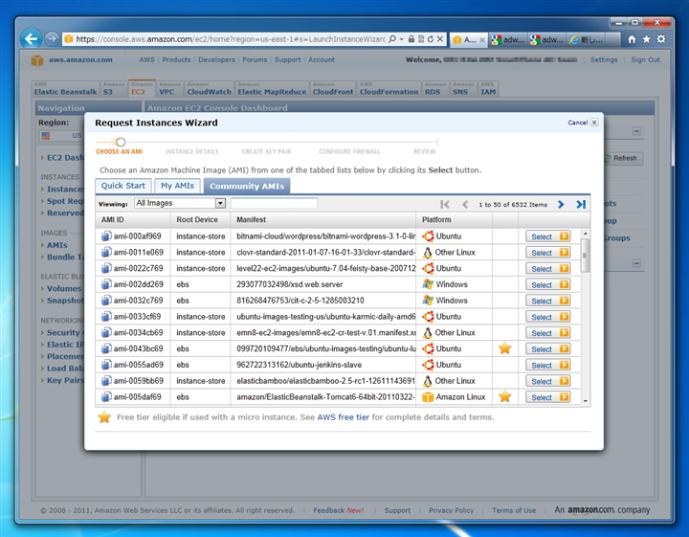
Task: Click the free tier star on ami-0043bc69
Action: pyautogui.click(x=505, y=348)
